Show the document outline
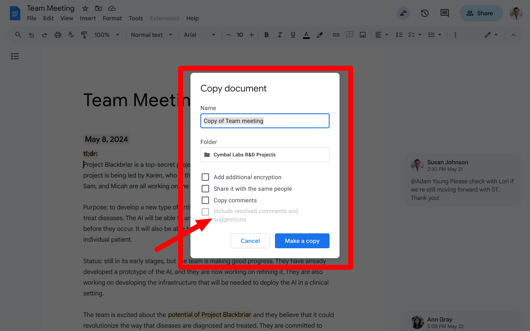This screenshot has height=331, width=530. [15, 56]
